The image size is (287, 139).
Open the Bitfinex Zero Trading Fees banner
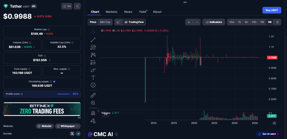[x=42, y=109]
